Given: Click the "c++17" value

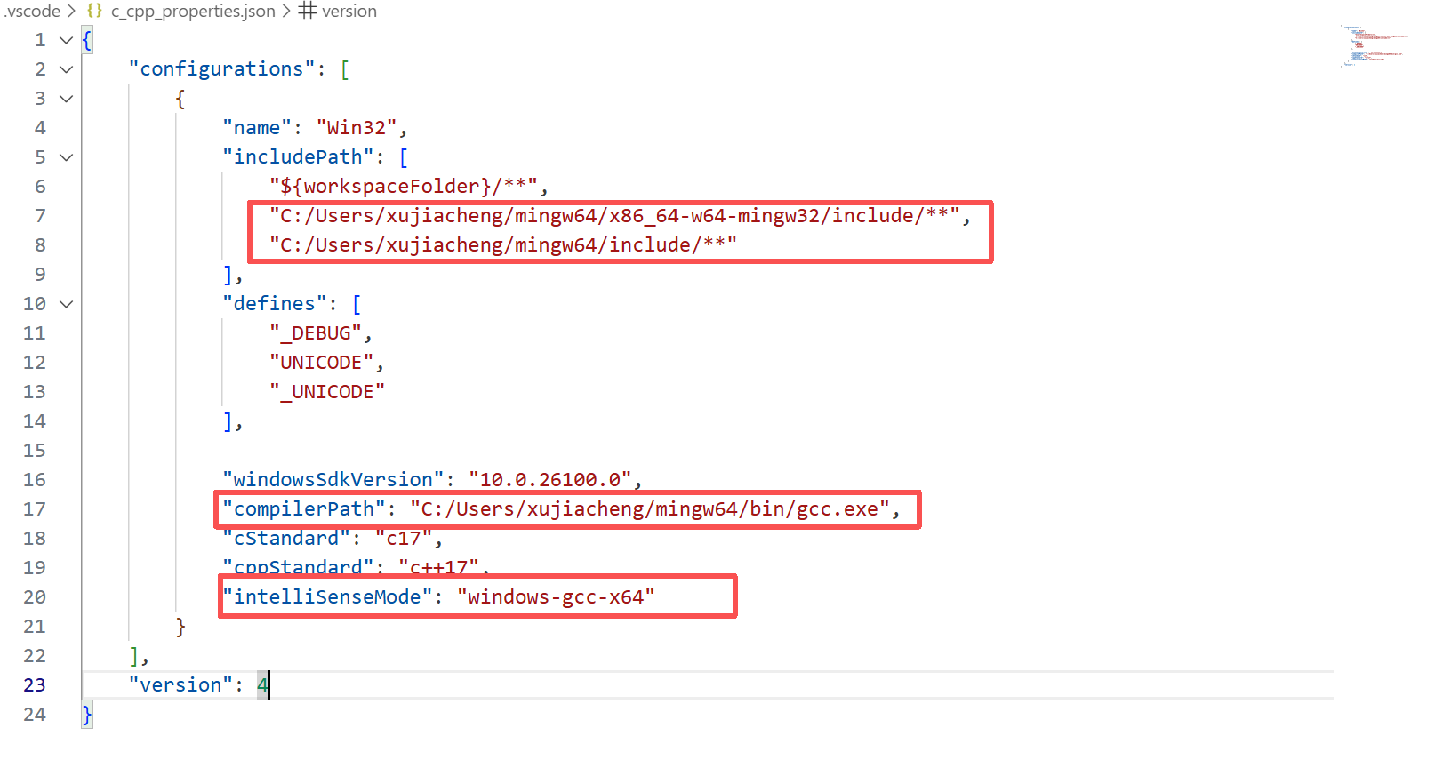Looking at the screenshot, I should click(439, 567).
